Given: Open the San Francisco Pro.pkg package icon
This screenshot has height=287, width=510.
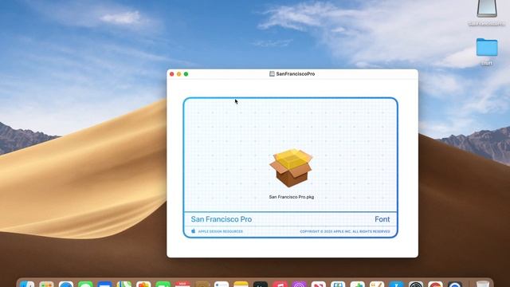Looking at the screenshot, I should click(x=291, y=168).
